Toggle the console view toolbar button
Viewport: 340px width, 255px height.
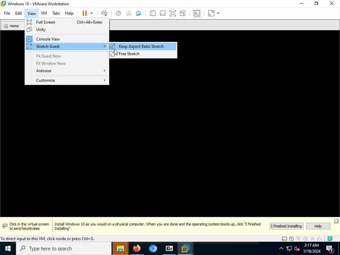point(197,13)
